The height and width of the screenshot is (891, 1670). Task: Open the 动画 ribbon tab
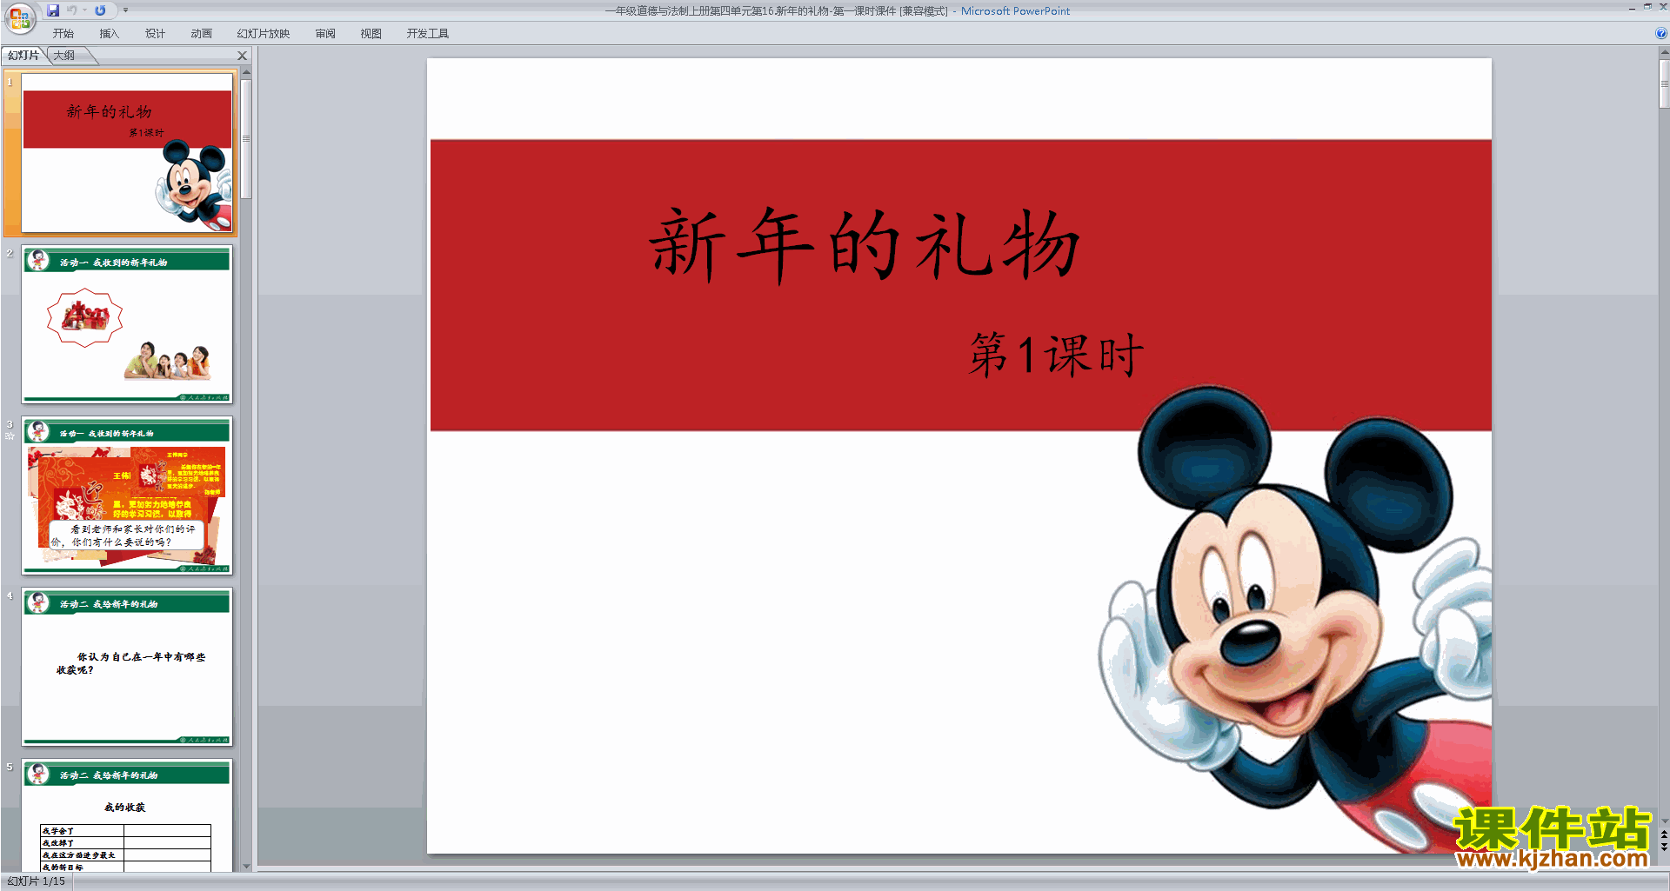201,34
